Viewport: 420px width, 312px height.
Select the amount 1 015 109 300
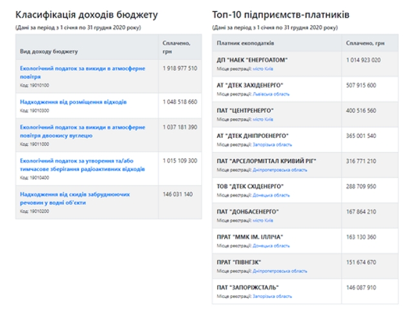[180, 161]
